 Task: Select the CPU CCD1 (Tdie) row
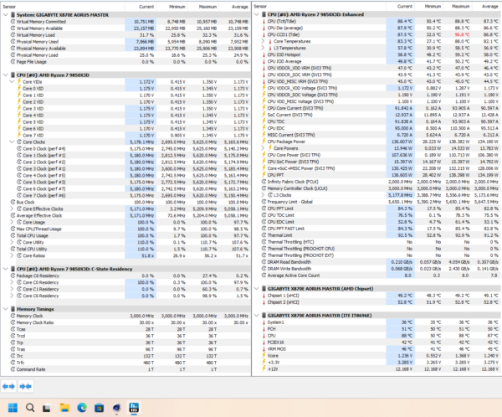[x=376, y=34]
